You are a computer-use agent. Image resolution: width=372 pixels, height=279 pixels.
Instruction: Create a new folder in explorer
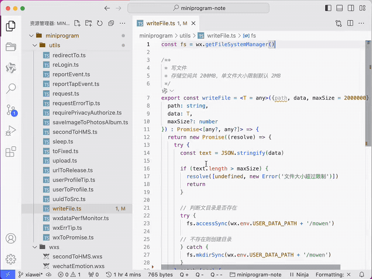coord(88,23)
